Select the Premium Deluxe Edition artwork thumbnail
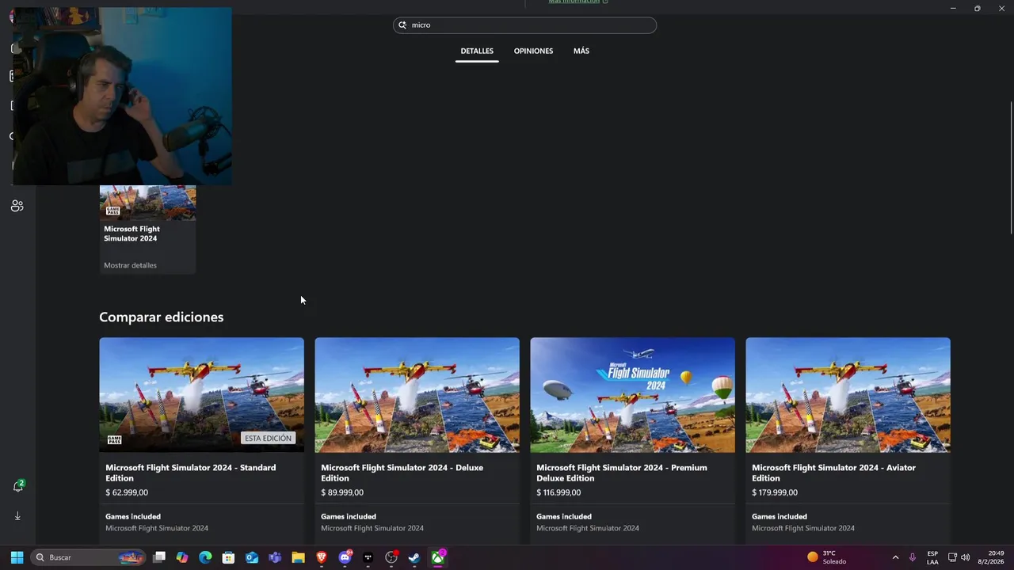Screen dimensions: 1014x570 click(632, 395)
